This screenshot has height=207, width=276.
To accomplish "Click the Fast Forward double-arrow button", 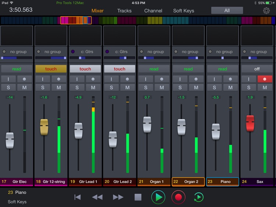I will (x=118, y=197).
